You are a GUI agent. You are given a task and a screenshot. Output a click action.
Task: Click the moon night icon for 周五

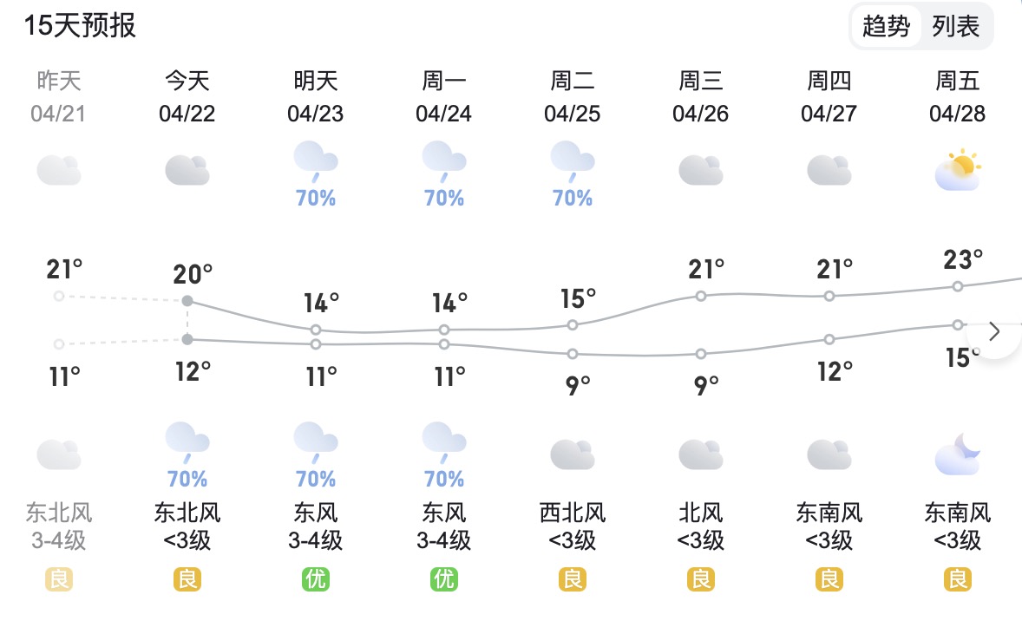click(x=958, y=454)
